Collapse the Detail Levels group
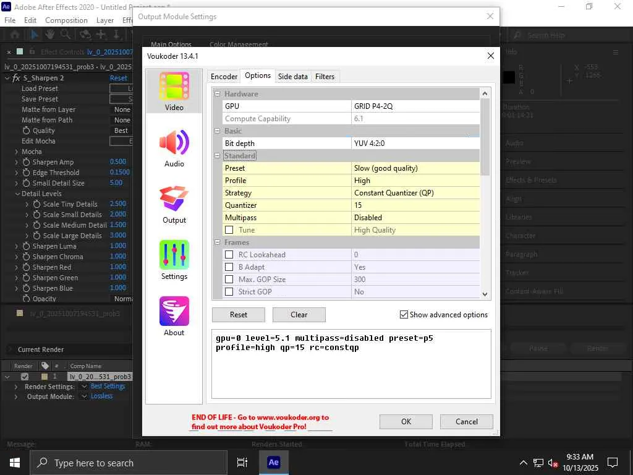633x475 pixels. coord(17,194)
